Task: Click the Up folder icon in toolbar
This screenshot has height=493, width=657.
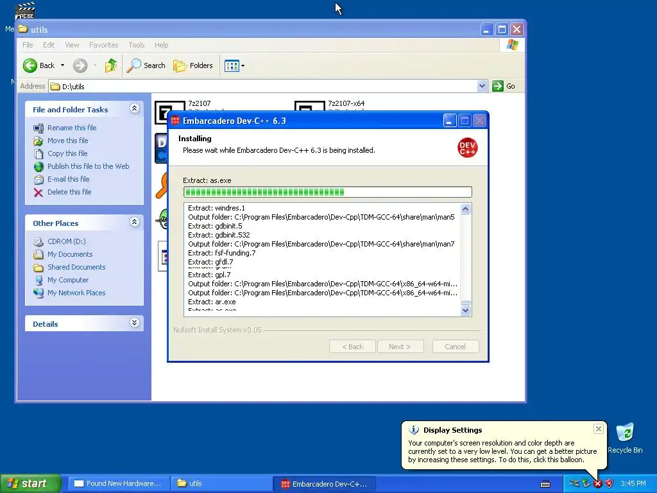Action: pos(110,65)
